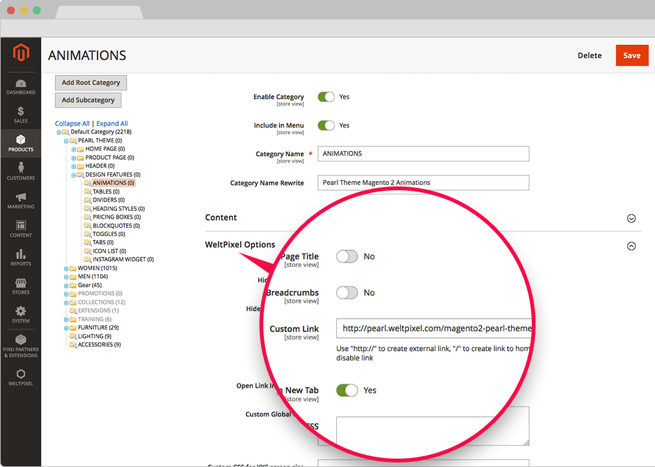
Task: Toggle the Breadcrumbs switch on
Action: point(347,293)
